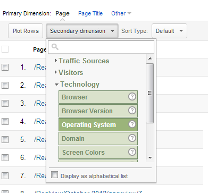Switch primary dimension to Page Title
The width and height of the screenshot is (208, 193).
(x=90, y=13)
